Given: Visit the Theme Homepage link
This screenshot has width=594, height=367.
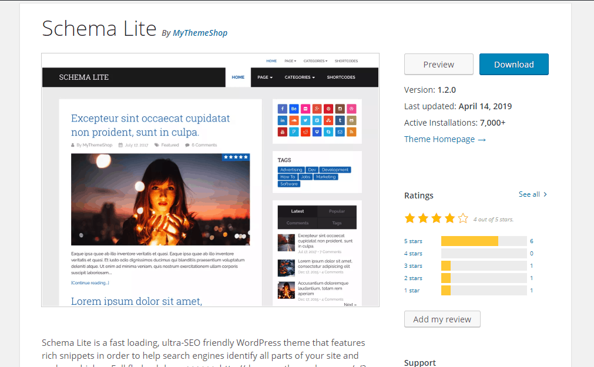Looking at the screenshot, I should pyautogui.click(x=445, y=139).
